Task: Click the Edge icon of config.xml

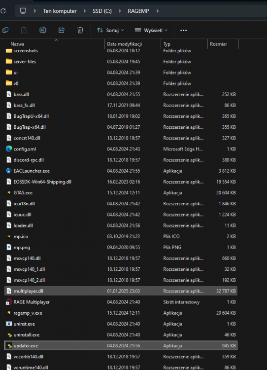Action: (x=9, y=149)
